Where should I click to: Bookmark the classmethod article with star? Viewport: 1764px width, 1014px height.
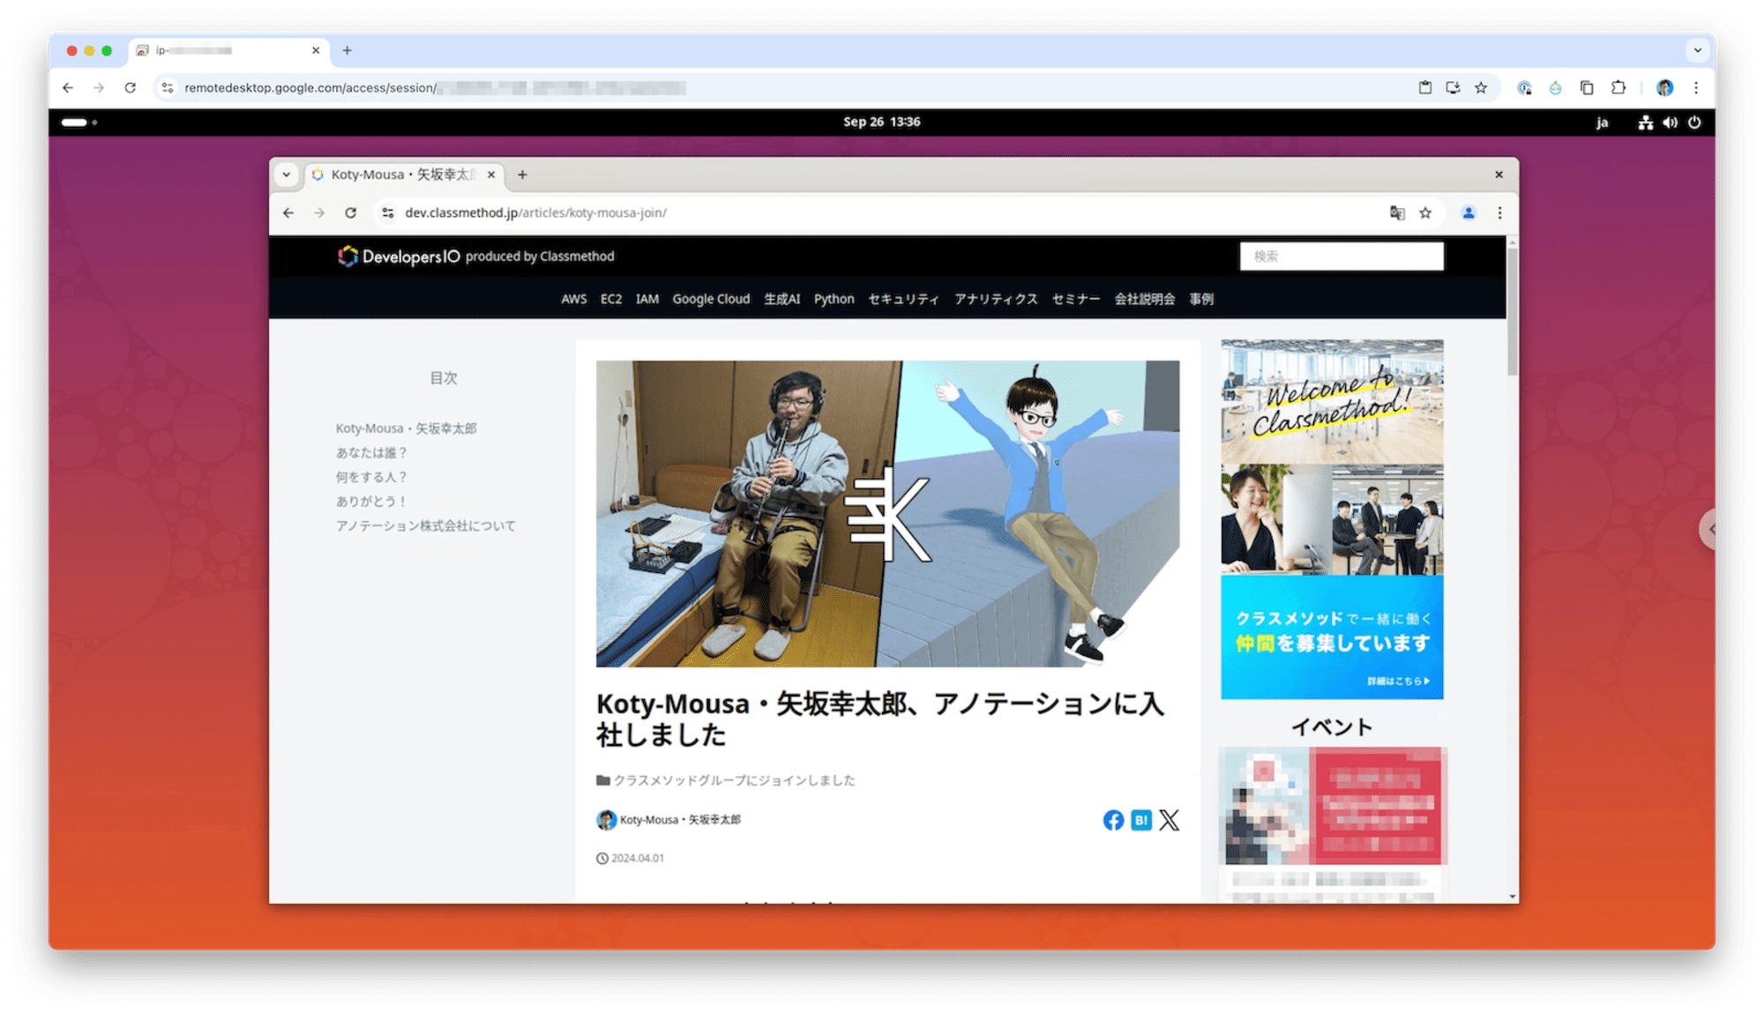point(1425,212)
